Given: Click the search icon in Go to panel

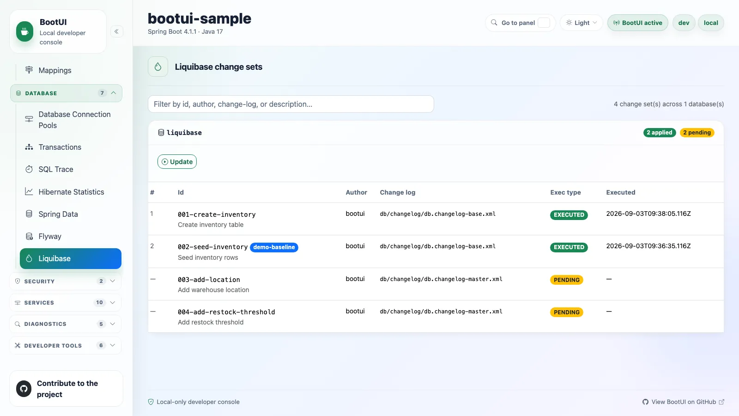Looking at the screenshot, I should click(494, 23).
